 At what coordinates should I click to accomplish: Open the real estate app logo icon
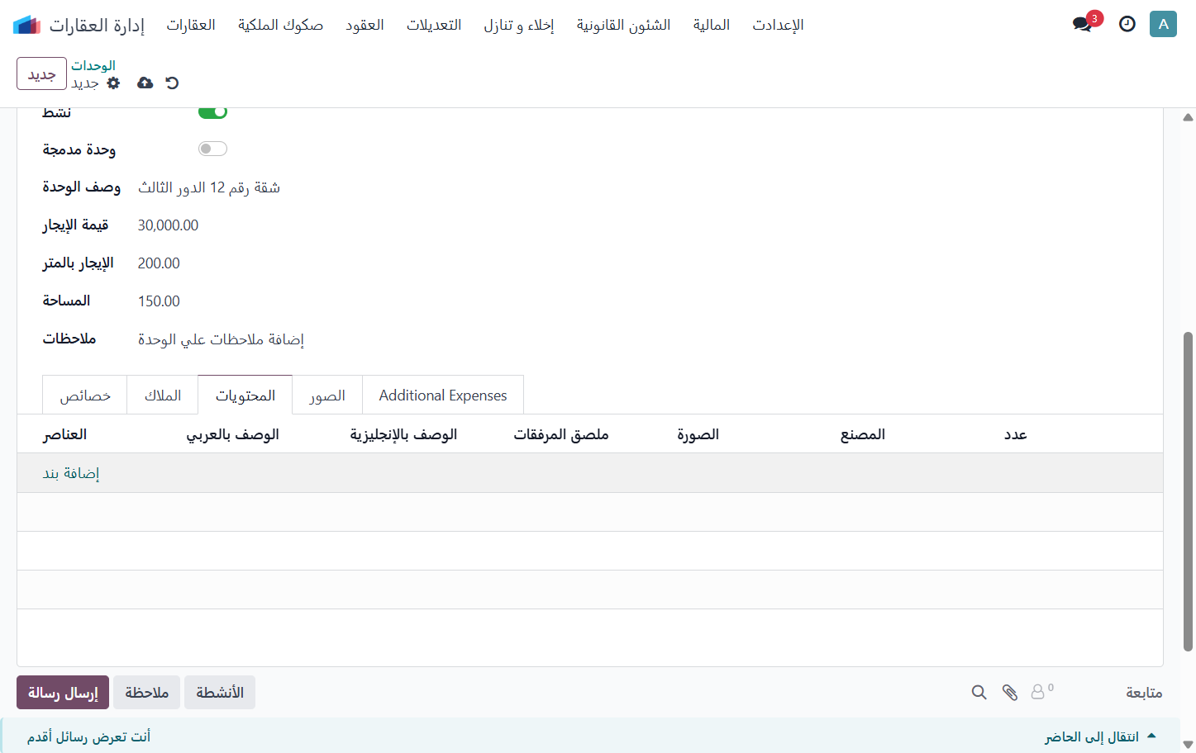pos(26,25)
